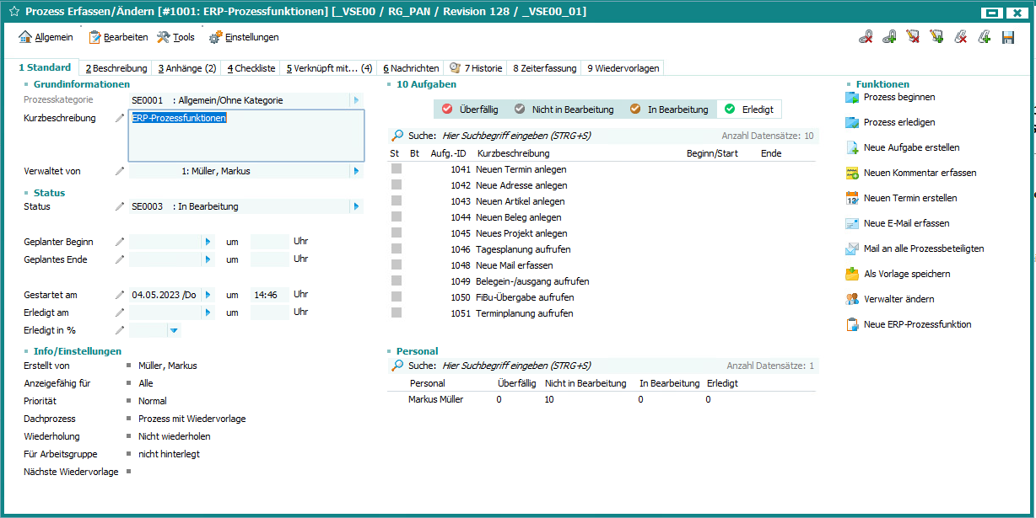Click Als Vorlage speichern
This screenshot has width=1036, height=518.
click(x=907, y=274)
